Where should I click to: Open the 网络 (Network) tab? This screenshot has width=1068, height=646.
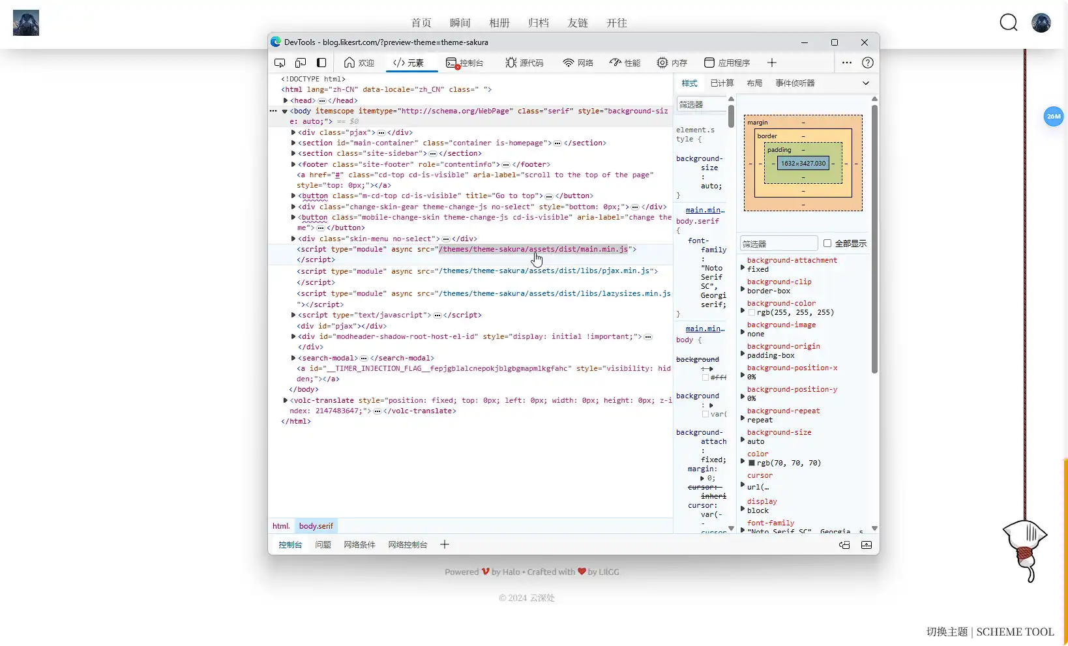point(578,63)
